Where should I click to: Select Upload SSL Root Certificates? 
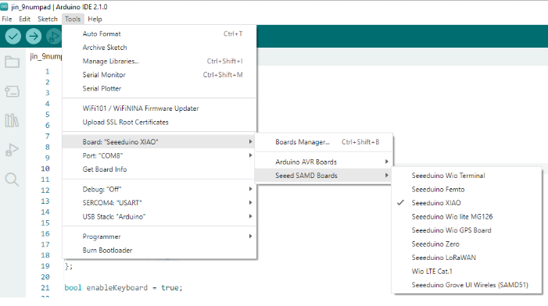coord(159,122)
